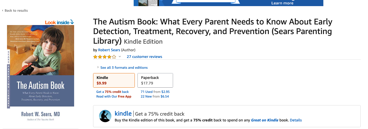Select the Paperback $17.79 format option
This screenshot has width=368, height=129.
(x=155, y=80)
